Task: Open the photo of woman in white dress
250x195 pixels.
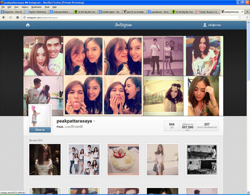Action: pyautogui.click(x=45, y=160)
